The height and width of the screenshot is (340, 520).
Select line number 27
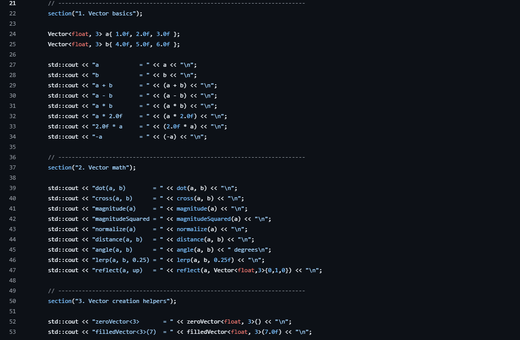pyautogui.click(x=13, y=65)
